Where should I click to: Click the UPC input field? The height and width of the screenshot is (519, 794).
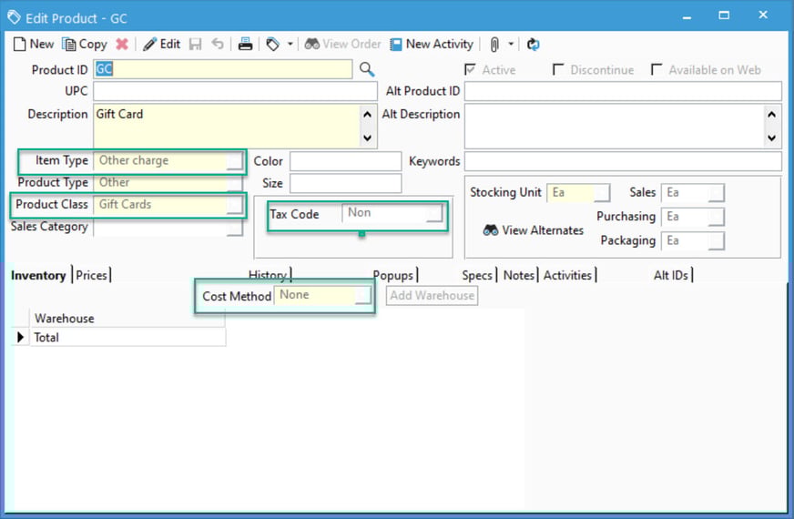pyautogui.click(x=235, y=91)
